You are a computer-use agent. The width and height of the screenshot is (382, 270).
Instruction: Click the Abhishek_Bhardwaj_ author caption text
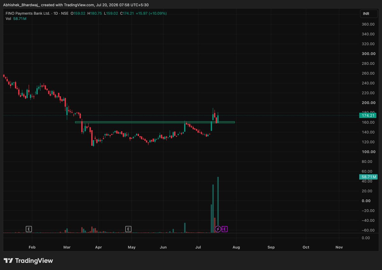pos(22,5)
